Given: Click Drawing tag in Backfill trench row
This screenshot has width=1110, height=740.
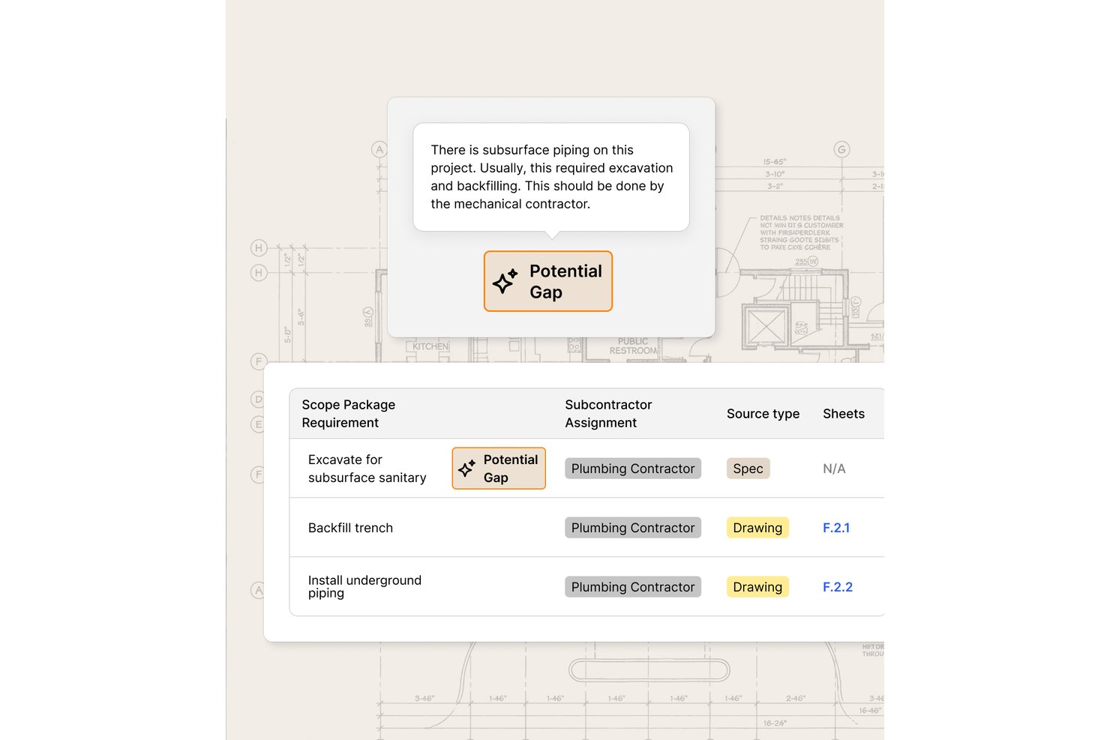Looking at the screenshot, I should pos(757,528).
